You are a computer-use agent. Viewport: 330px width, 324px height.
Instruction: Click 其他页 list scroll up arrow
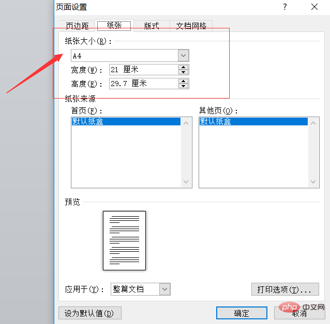click(x=313, y=123)
